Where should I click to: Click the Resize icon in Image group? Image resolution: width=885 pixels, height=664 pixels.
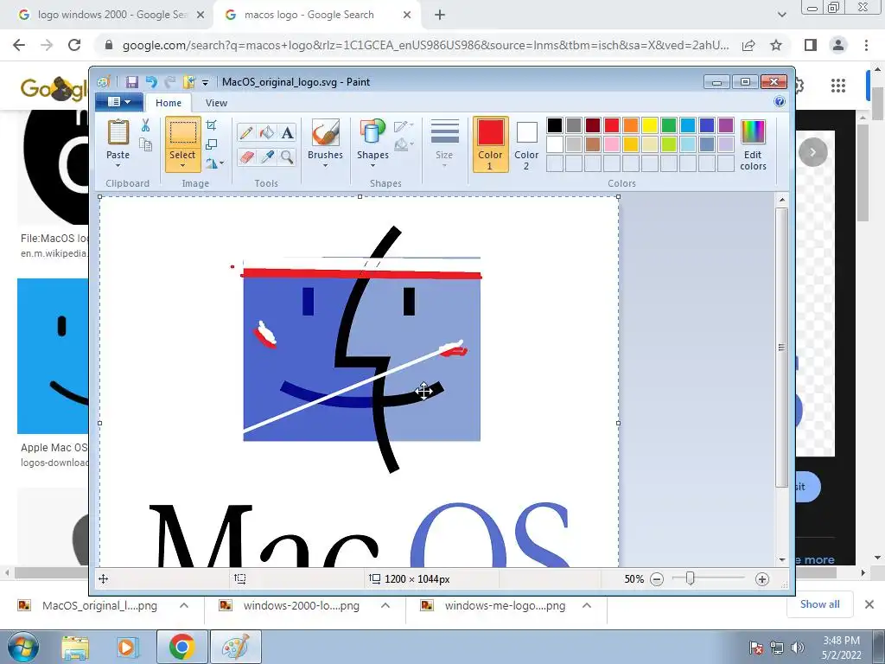(212, 144)
